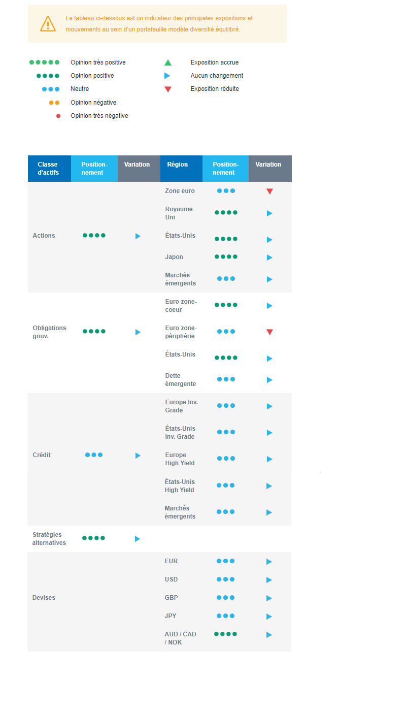
Task: Click the blue arrow in the Actions row
Action: [x=138, y=236]
